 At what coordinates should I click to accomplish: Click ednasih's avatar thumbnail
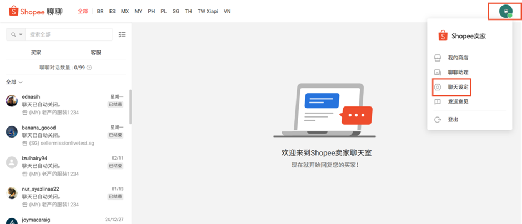click(x=12, y=101)
